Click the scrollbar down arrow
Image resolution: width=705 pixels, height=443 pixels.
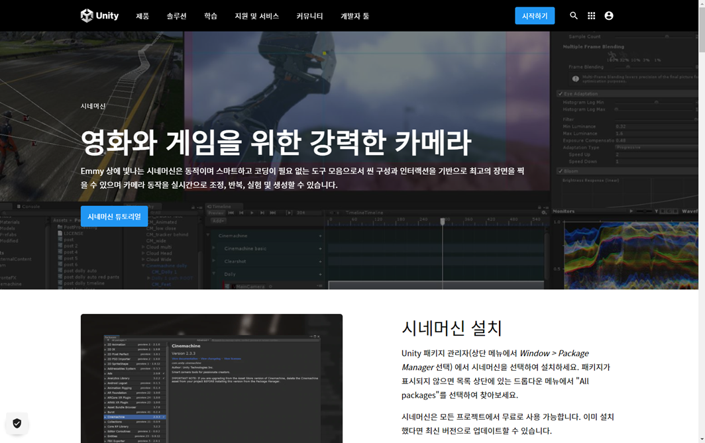pos(702,440)
